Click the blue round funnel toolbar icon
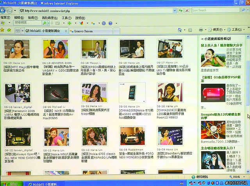 click(104, 23)
